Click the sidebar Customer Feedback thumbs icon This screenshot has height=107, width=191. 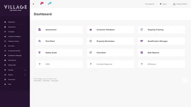tap(5, 36)
